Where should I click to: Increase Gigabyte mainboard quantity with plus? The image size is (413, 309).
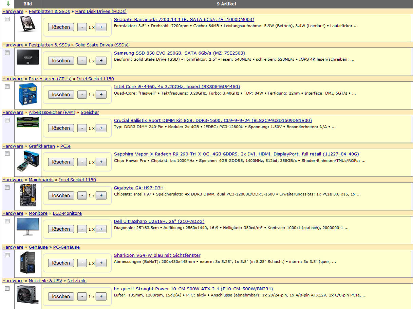101,195
